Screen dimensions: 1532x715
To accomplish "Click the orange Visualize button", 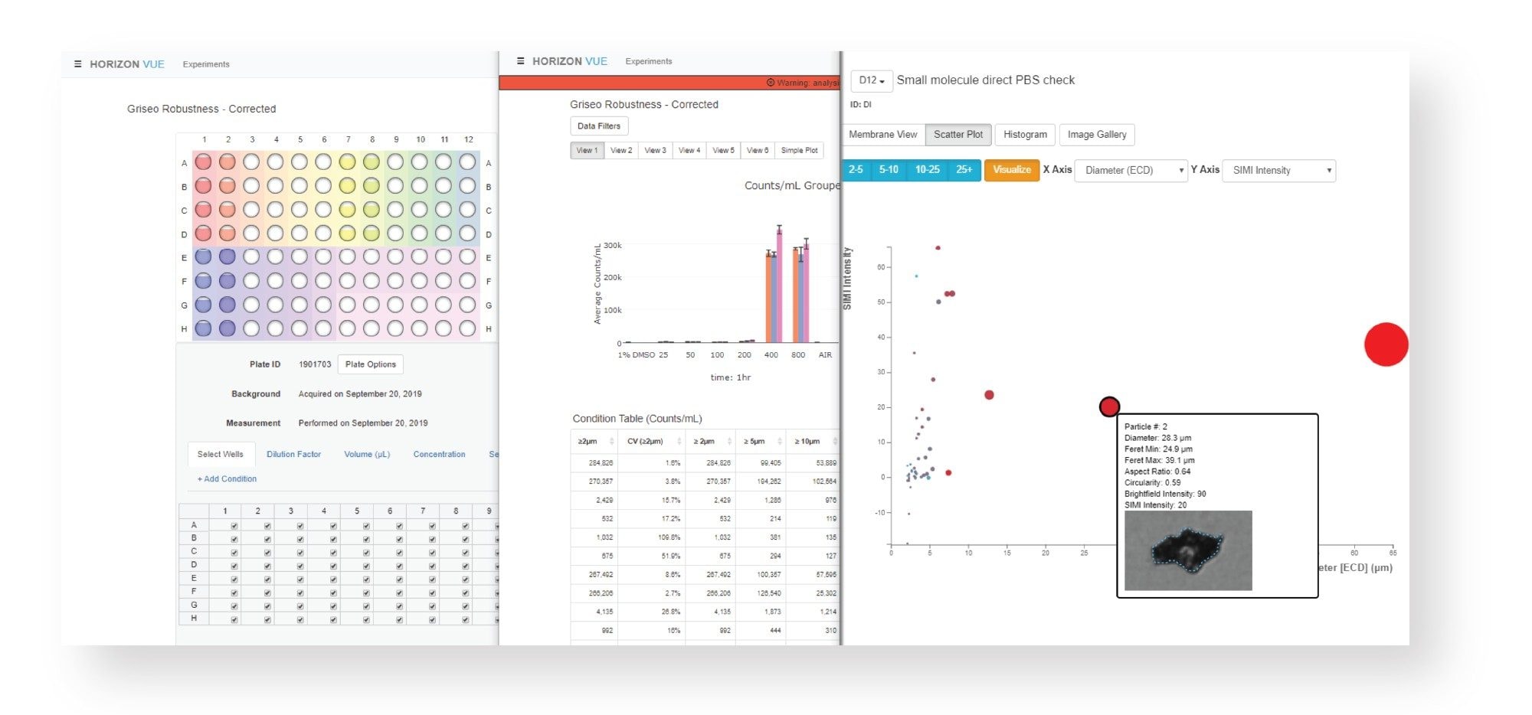I will point(1011,170).
